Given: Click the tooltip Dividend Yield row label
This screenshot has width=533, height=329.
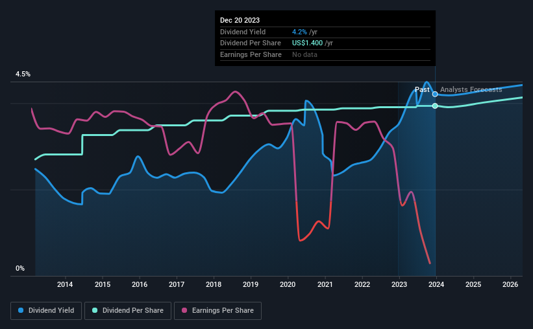Looking at the screenshot, I should [243, 32].
